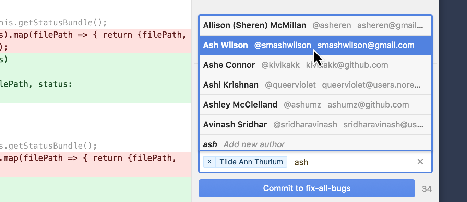
Task: Choose Ash Wilson as co-author
Action: tap(315, 45)
